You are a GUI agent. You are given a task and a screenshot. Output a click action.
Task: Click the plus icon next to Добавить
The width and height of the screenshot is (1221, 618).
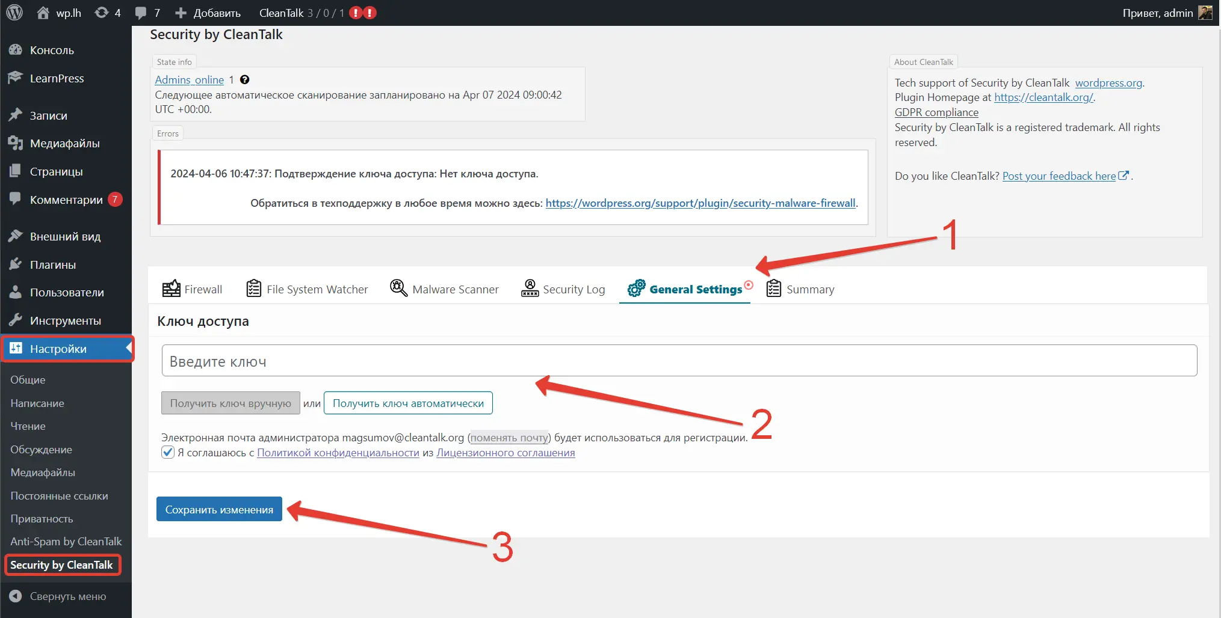click(x=180, y=12)
